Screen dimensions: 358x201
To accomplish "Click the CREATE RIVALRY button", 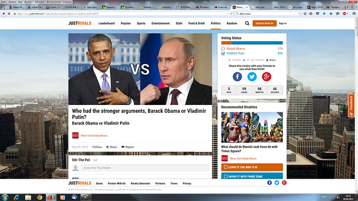I will coord(264,23).
